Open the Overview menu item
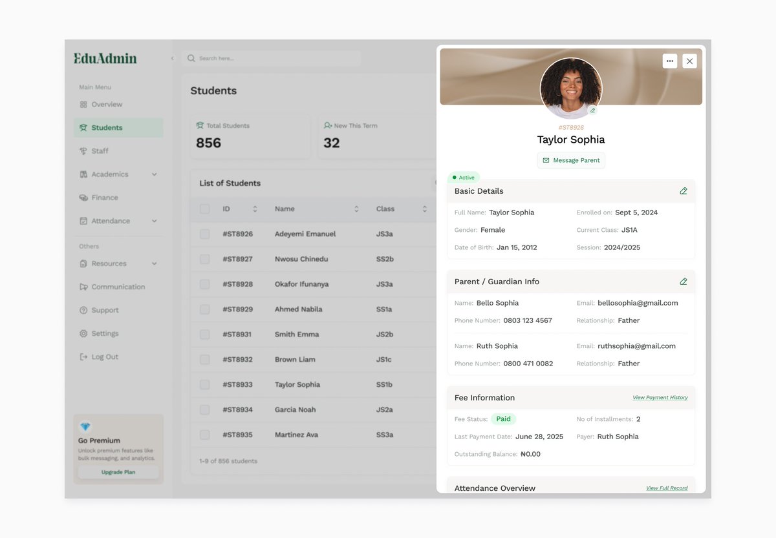 pyautogui.click(x=118, y=105)
